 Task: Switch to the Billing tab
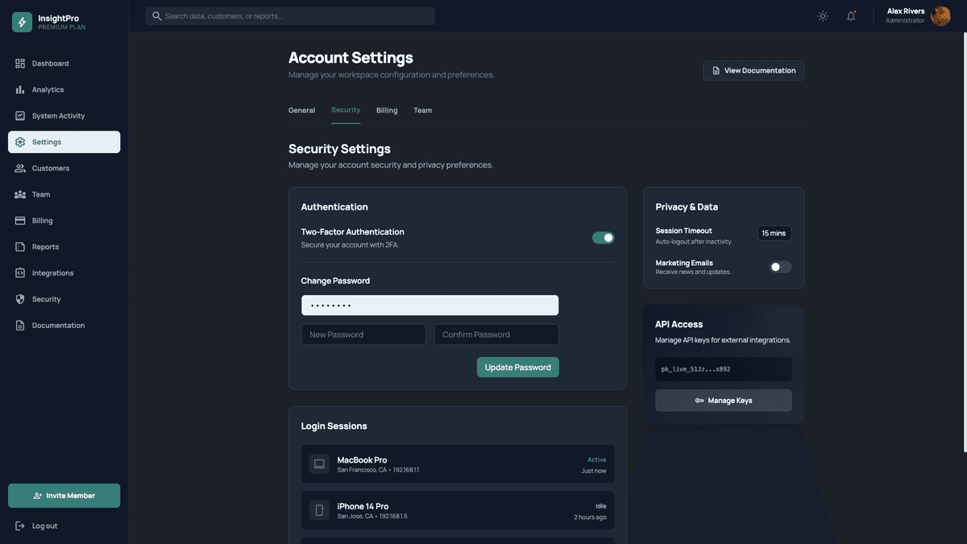pos(387,110)
